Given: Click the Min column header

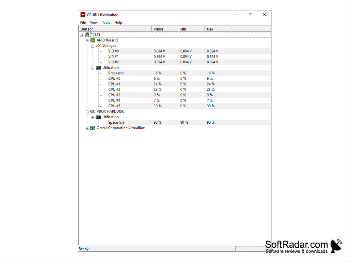Looking at the screenshot, I should (191, 29).
